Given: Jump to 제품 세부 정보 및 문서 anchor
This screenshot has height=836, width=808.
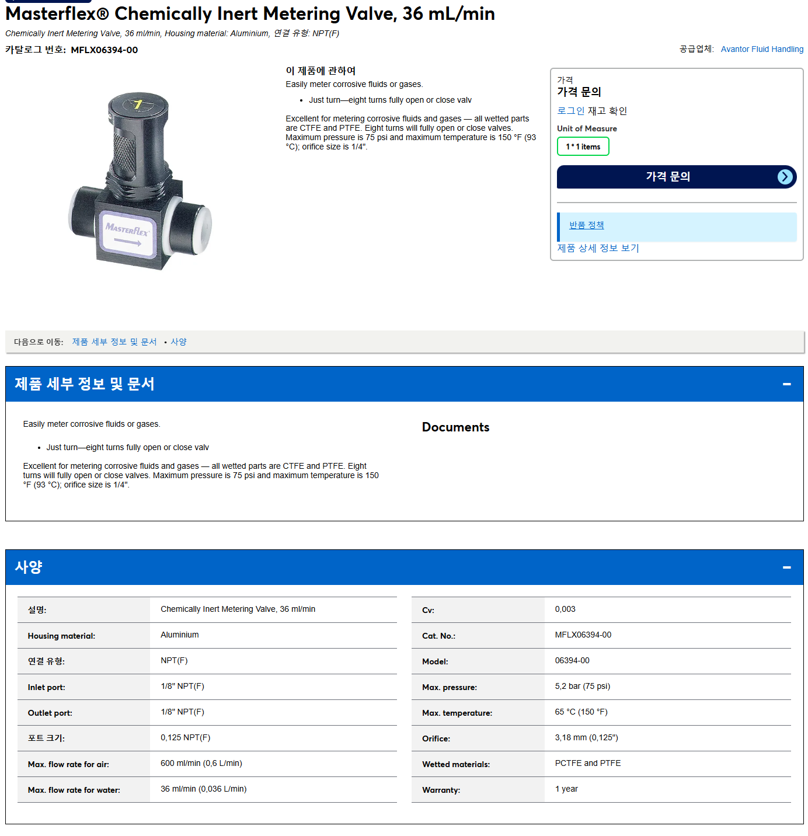Looking at the screenshot, I should click(x=114, y=342).
